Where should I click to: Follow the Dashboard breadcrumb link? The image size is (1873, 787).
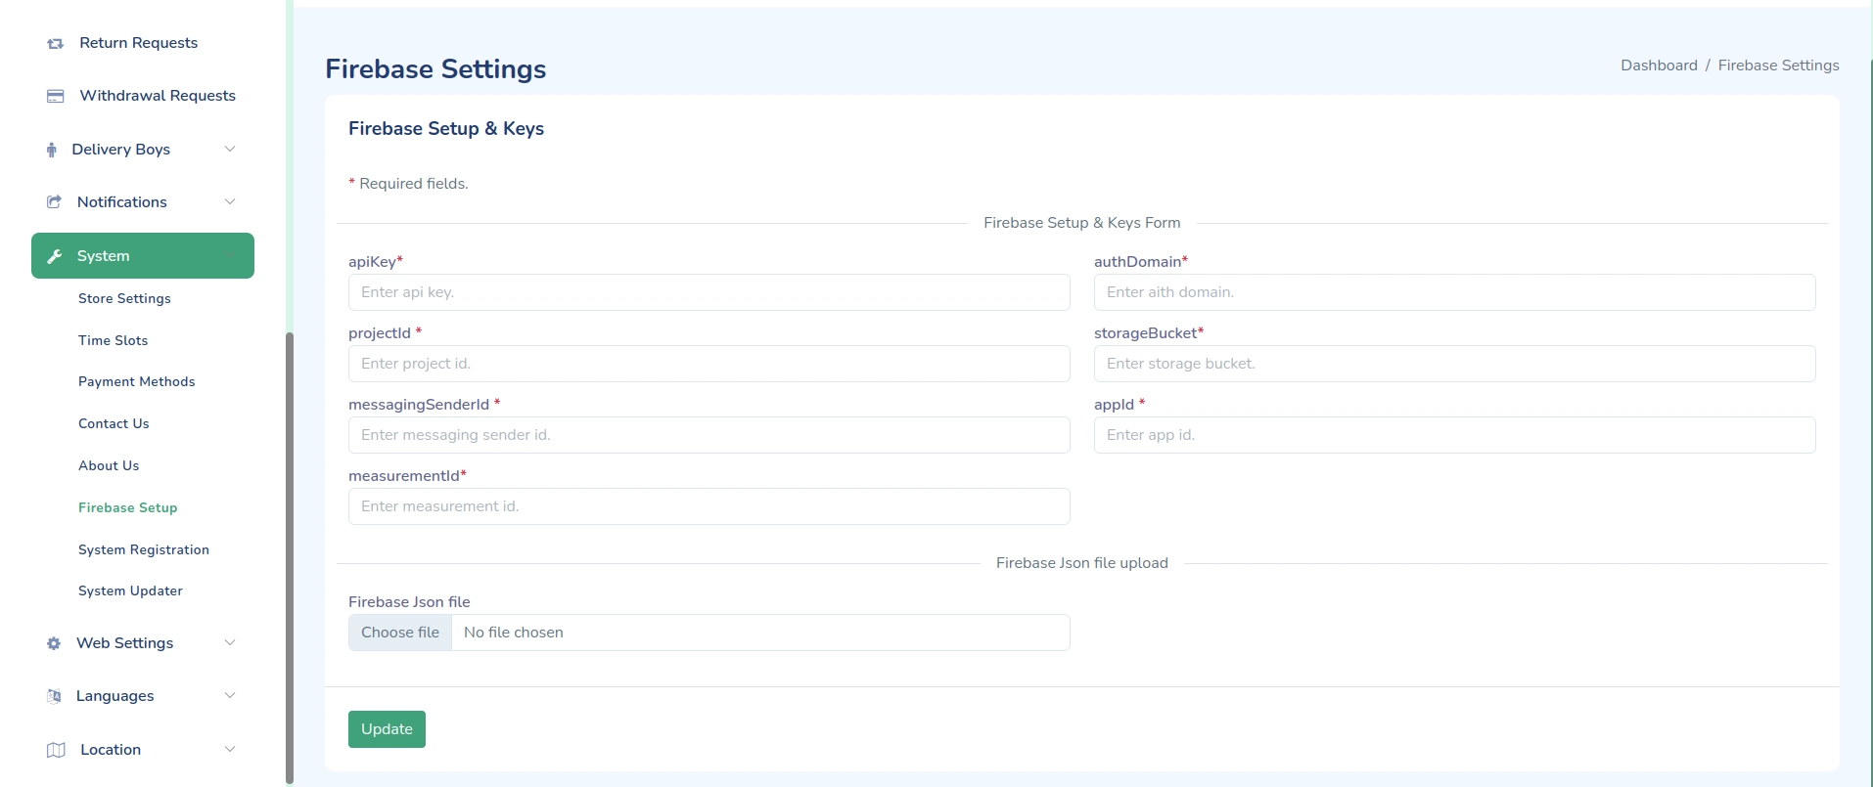pos(1659,66)
